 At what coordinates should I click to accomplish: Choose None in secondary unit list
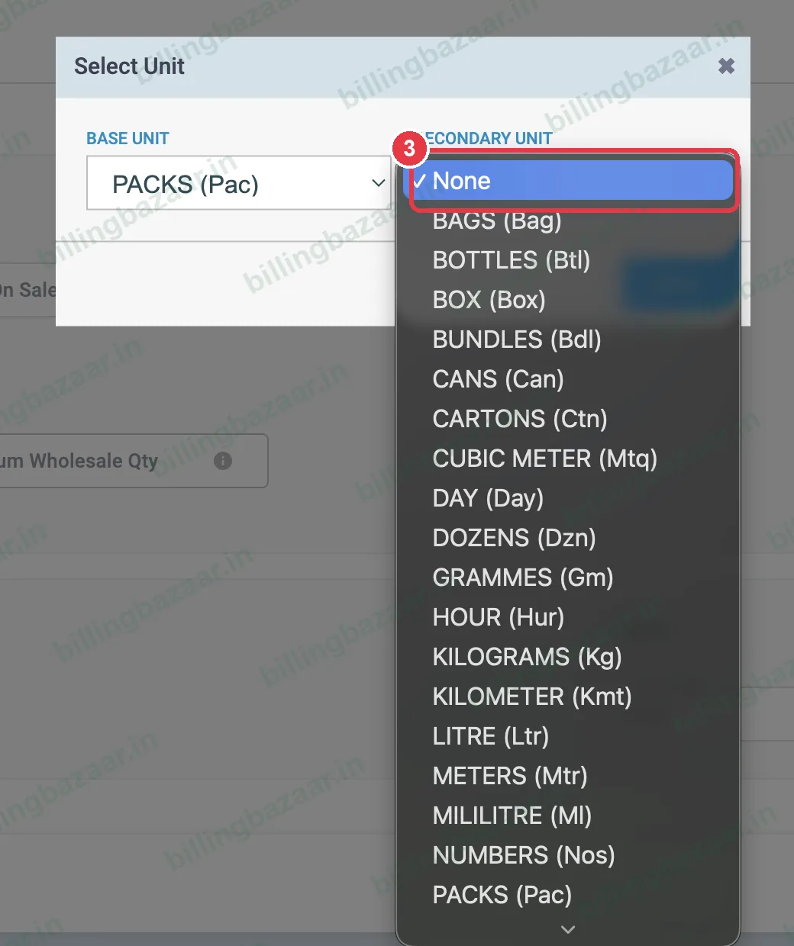[568, 181]
